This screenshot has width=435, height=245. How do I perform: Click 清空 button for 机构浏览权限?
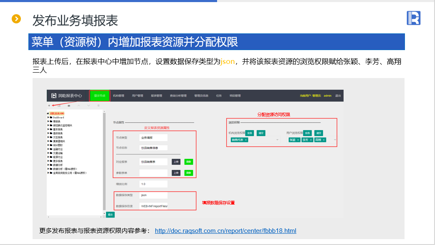point(261,133)
